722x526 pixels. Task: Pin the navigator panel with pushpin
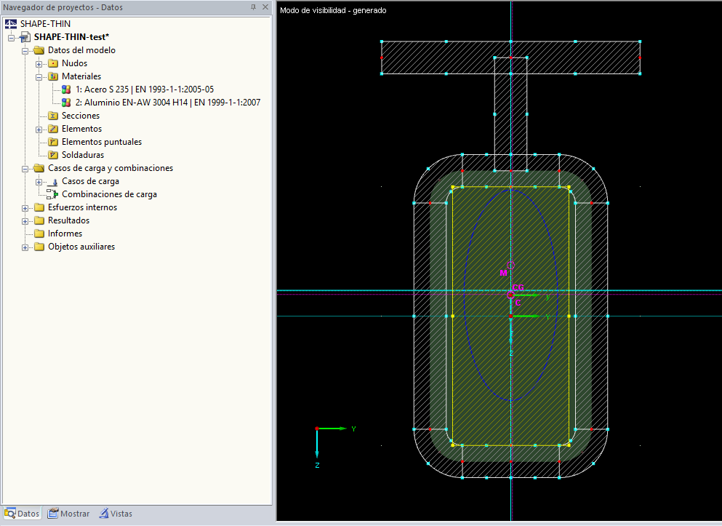click(x=253, y=7)
